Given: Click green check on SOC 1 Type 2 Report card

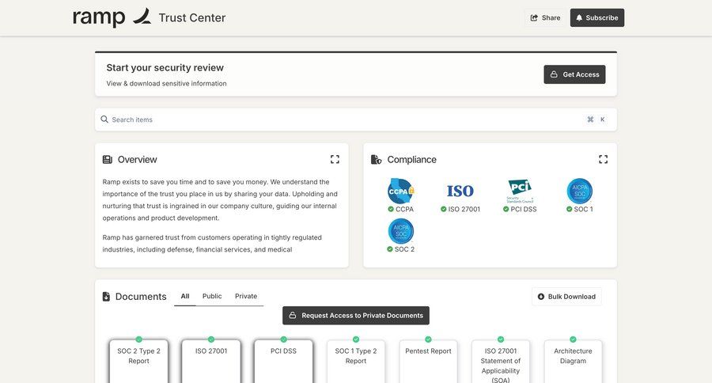Looking at the screenshot, I should coord(356,339).
